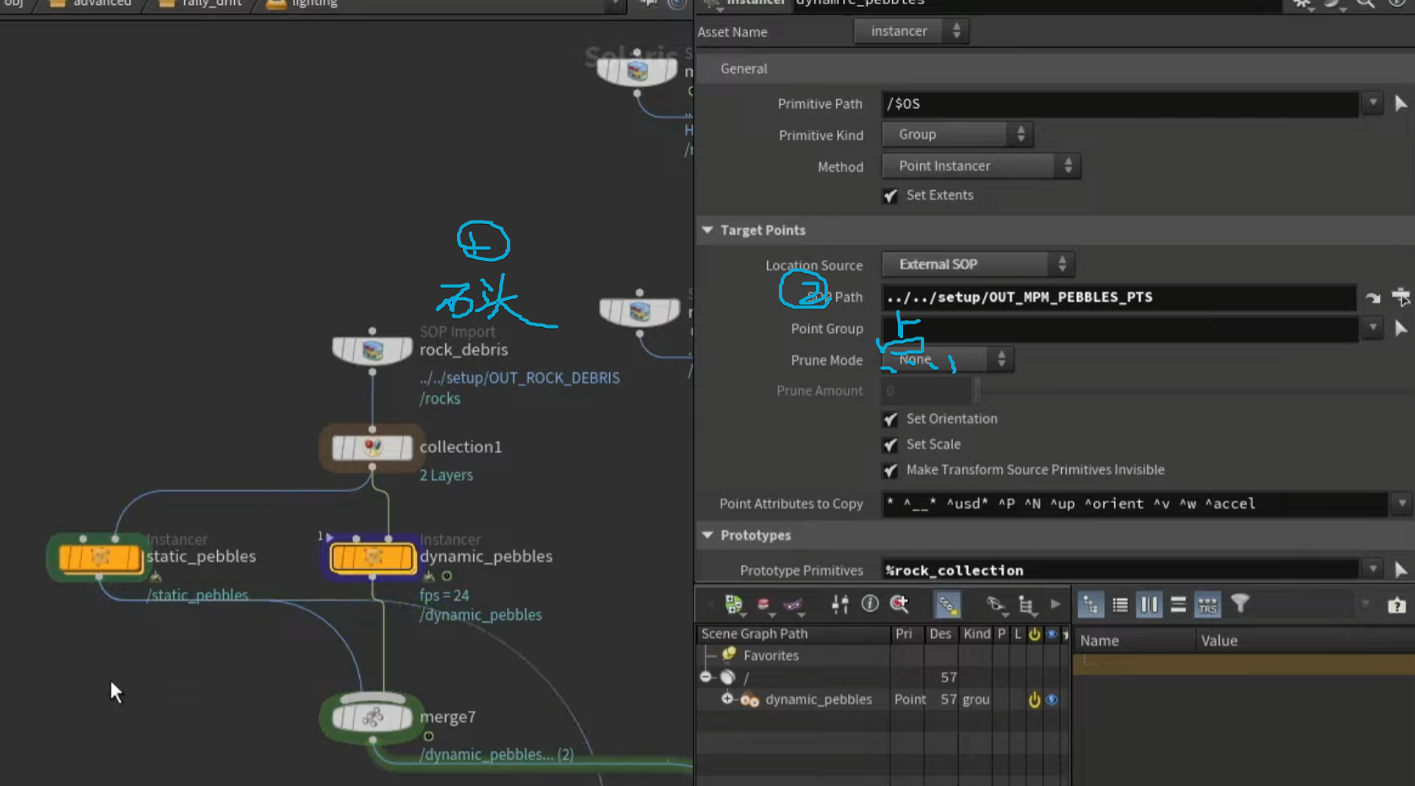Toggle Make Transform Source Primitives Invisible

click(x=890, y=470)
